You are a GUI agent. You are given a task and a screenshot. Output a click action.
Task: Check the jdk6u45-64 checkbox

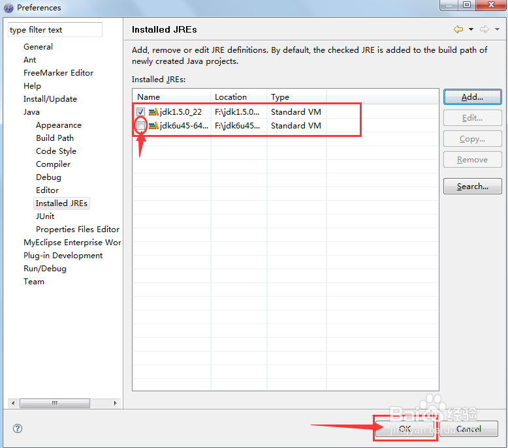coord(140,125)
